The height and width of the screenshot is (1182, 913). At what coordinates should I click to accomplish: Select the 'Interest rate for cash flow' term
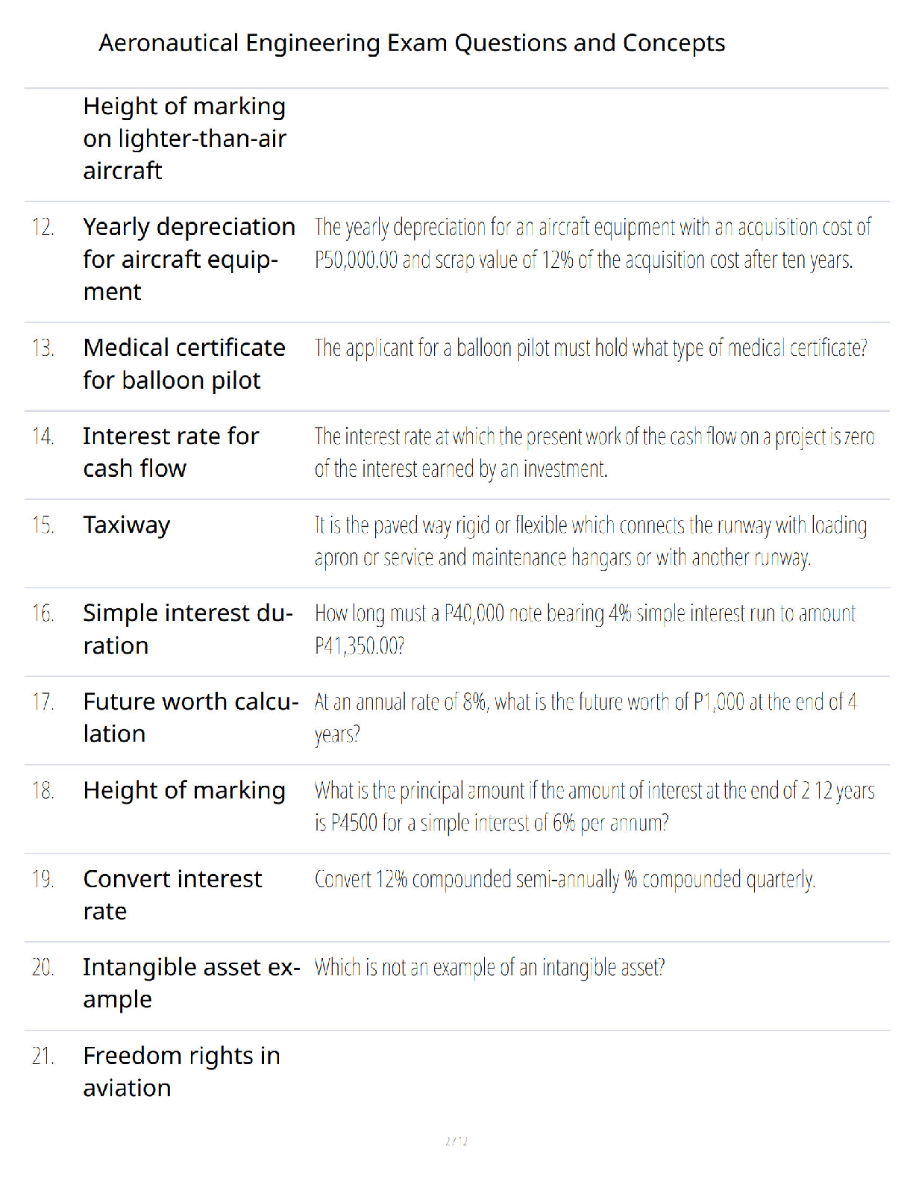[171, 452]
